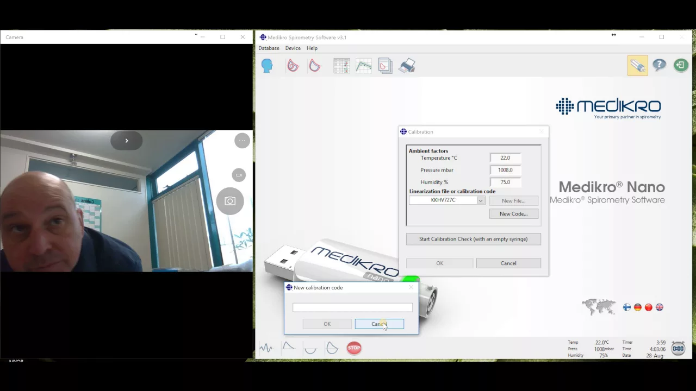Click Cancel in the Calibration dialog
Image resolution: width=696 pixels, height=391 pixels.
point(508,263)
